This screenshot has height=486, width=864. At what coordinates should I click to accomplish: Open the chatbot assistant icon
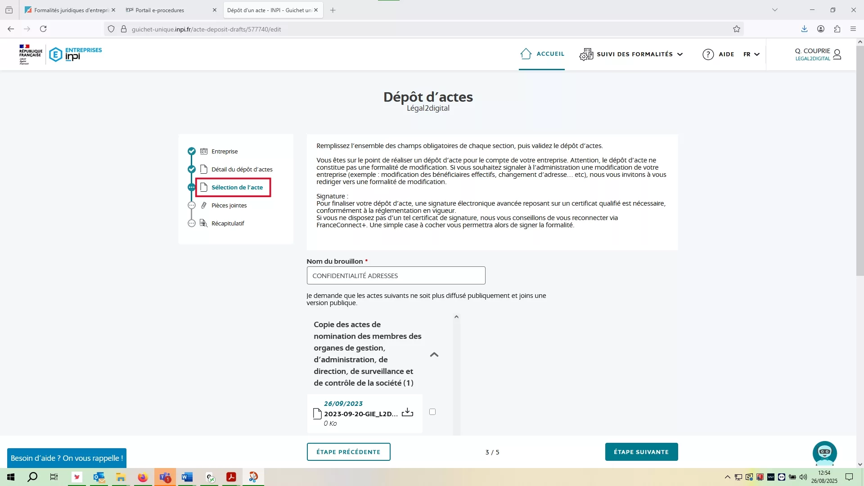coord(824,453)
